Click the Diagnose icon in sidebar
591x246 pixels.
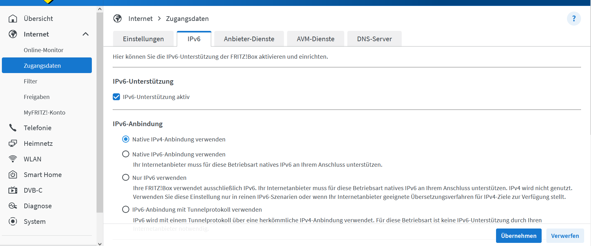tap(13, 206)
